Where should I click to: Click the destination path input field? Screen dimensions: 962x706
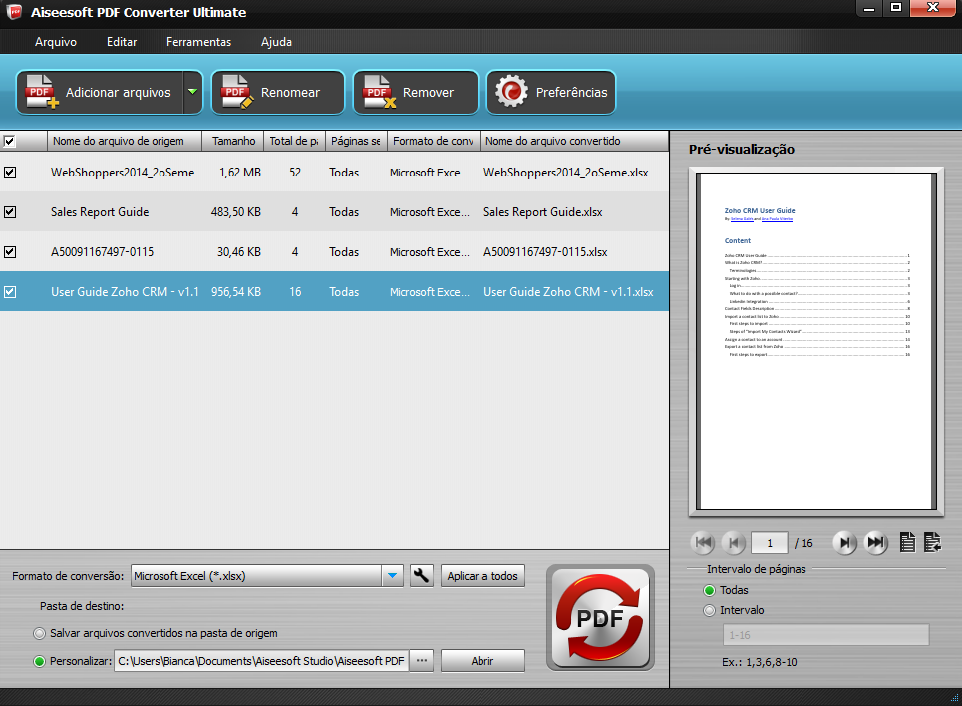point(261,661)
